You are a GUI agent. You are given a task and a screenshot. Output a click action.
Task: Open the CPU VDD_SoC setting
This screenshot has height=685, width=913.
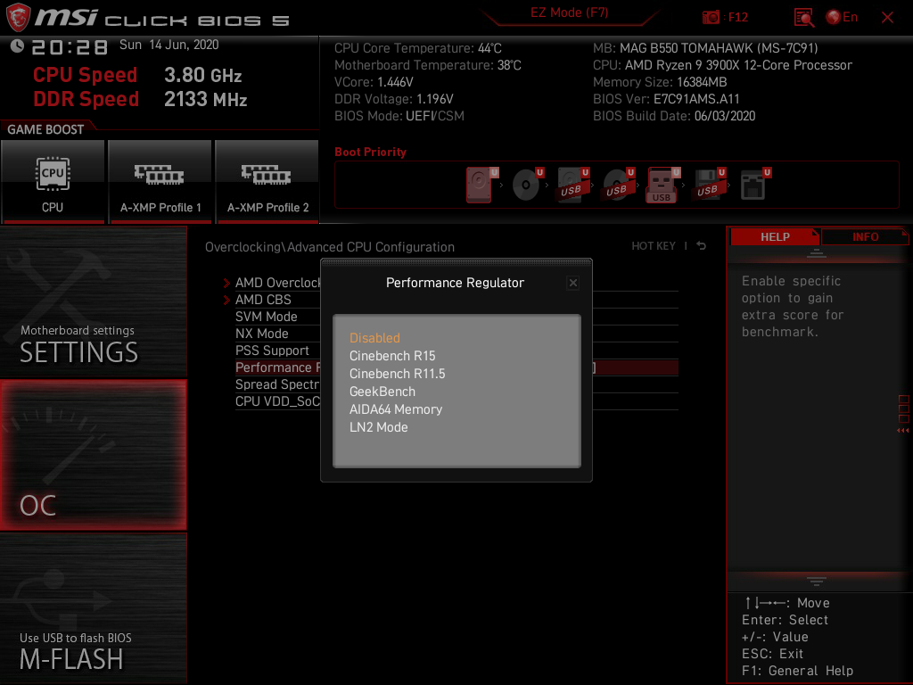tap(278, 401)
